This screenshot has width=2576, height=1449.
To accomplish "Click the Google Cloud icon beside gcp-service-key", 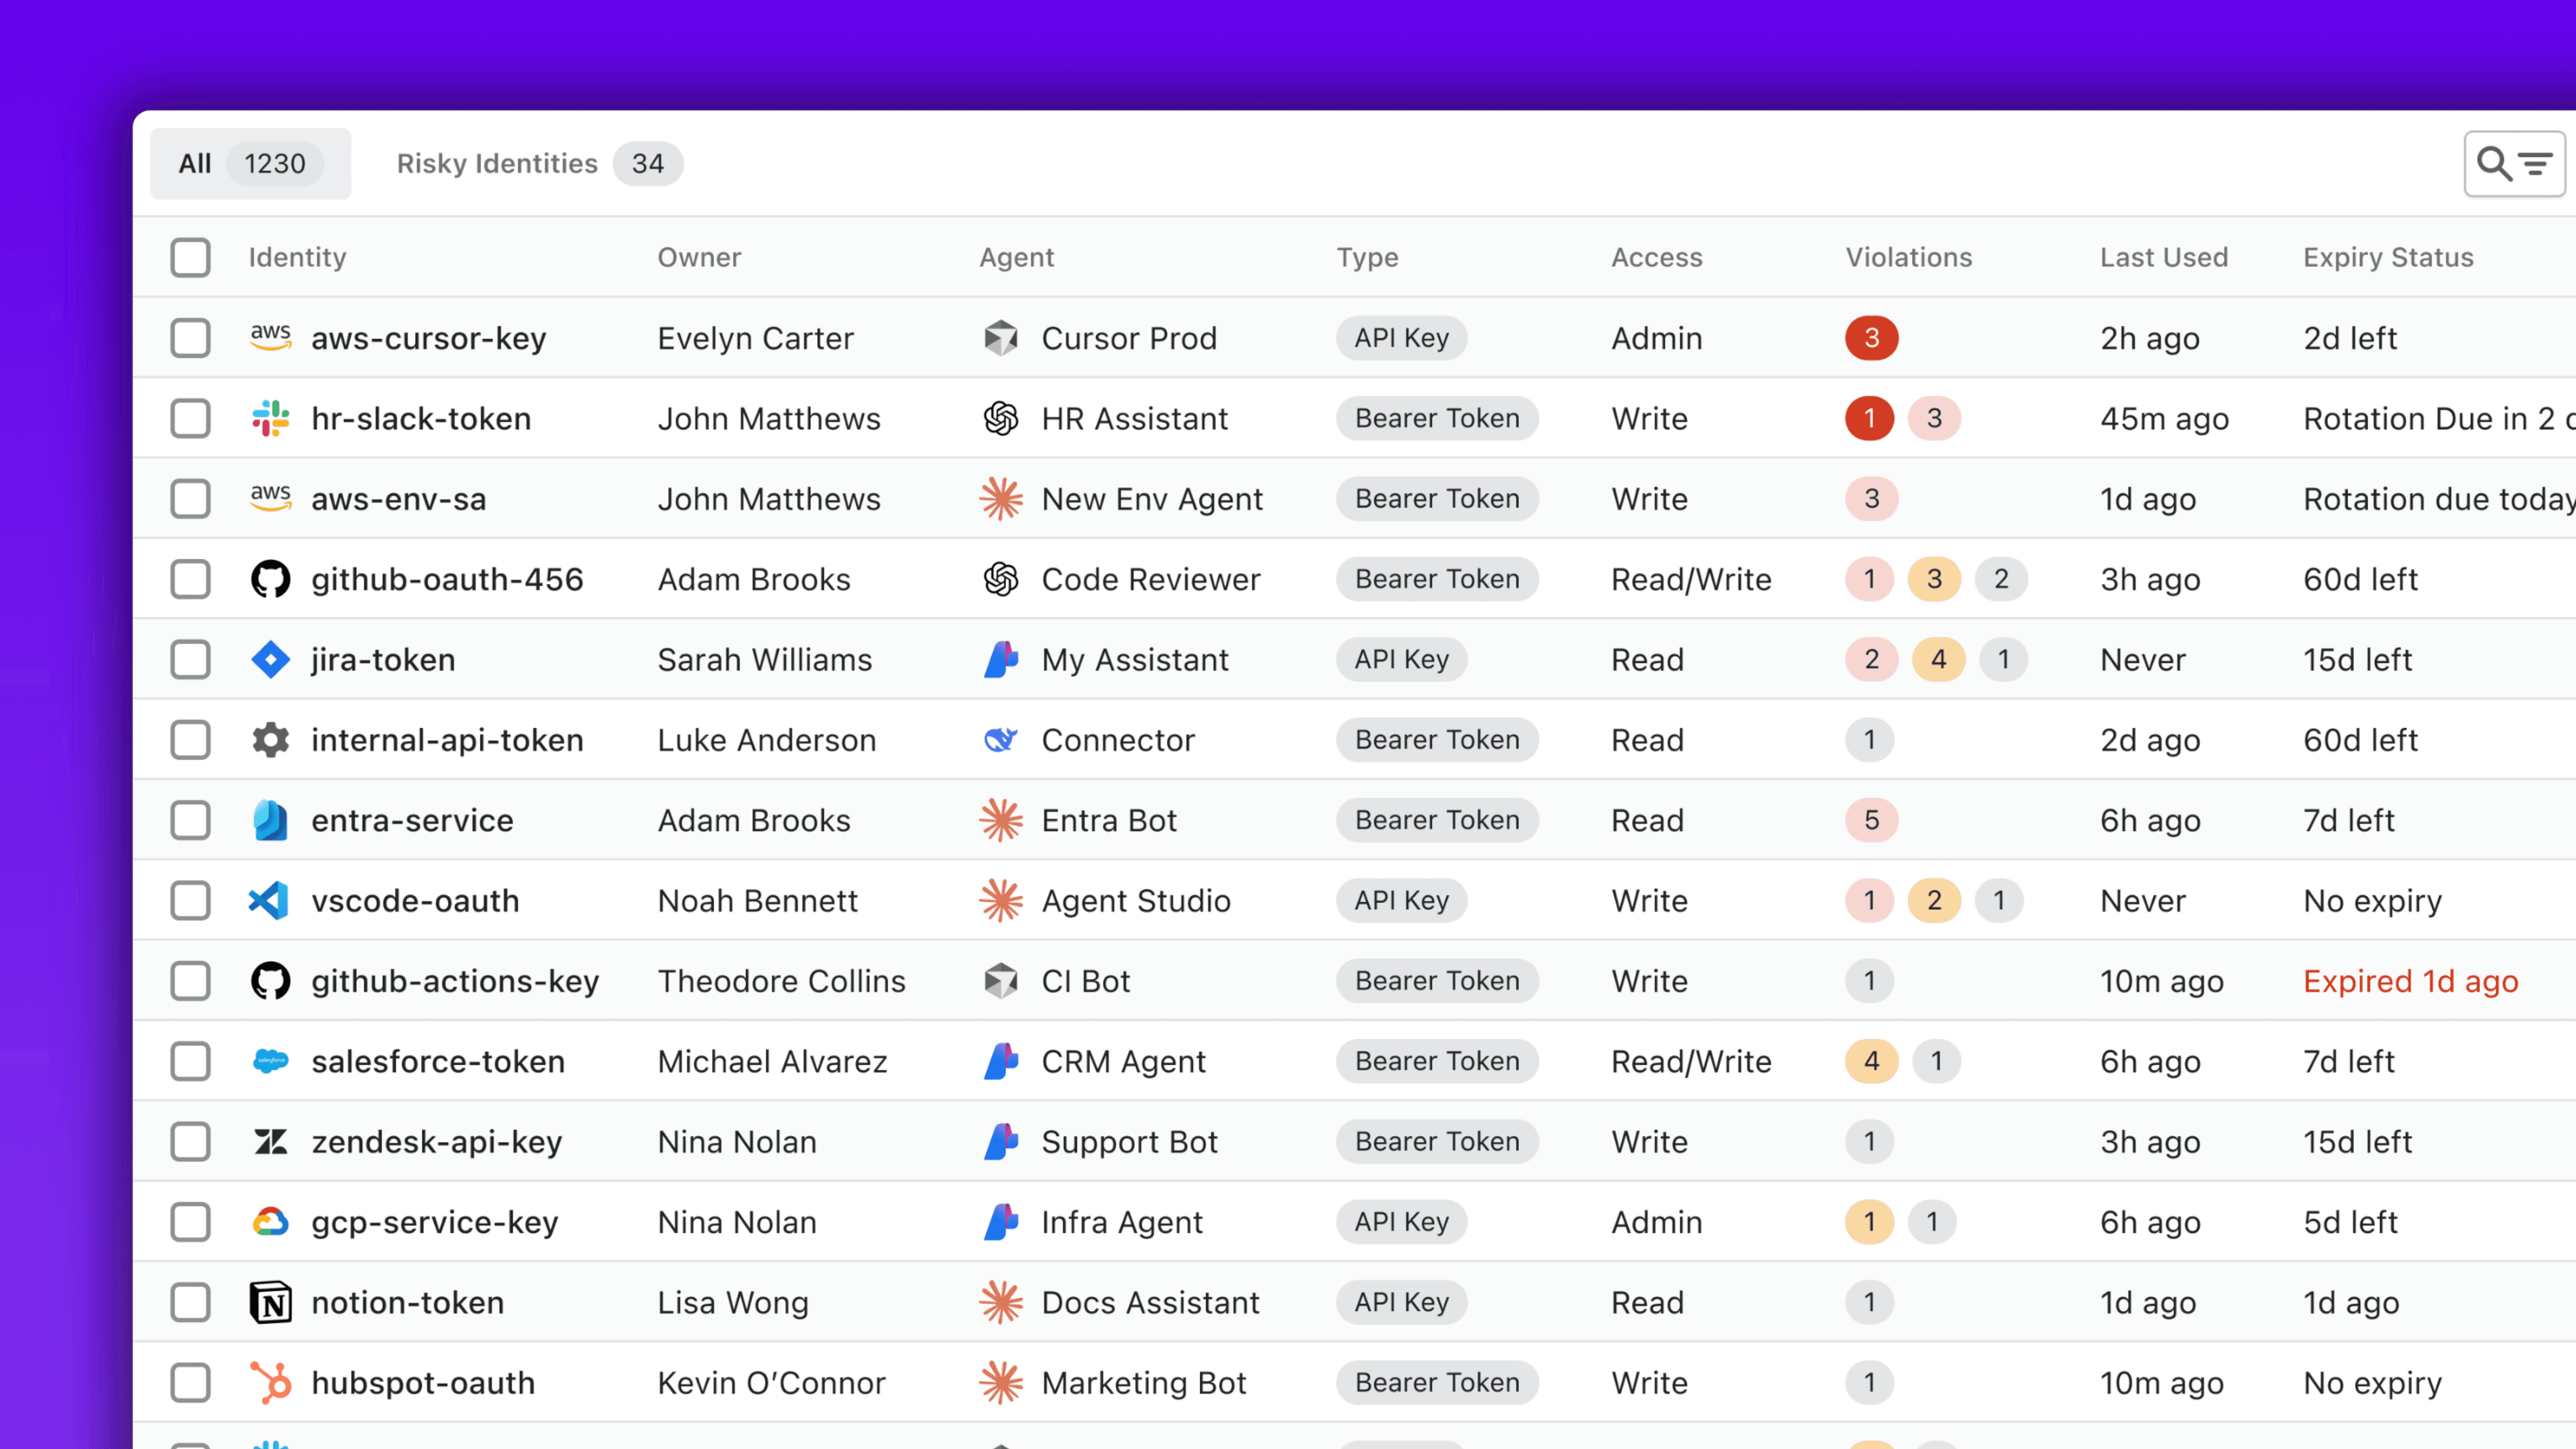I will 270,1221.
